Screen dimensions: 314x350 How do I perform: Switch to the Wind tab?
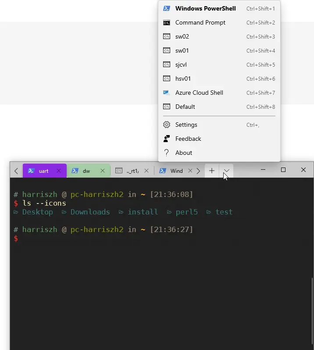[x=174, y=171]
